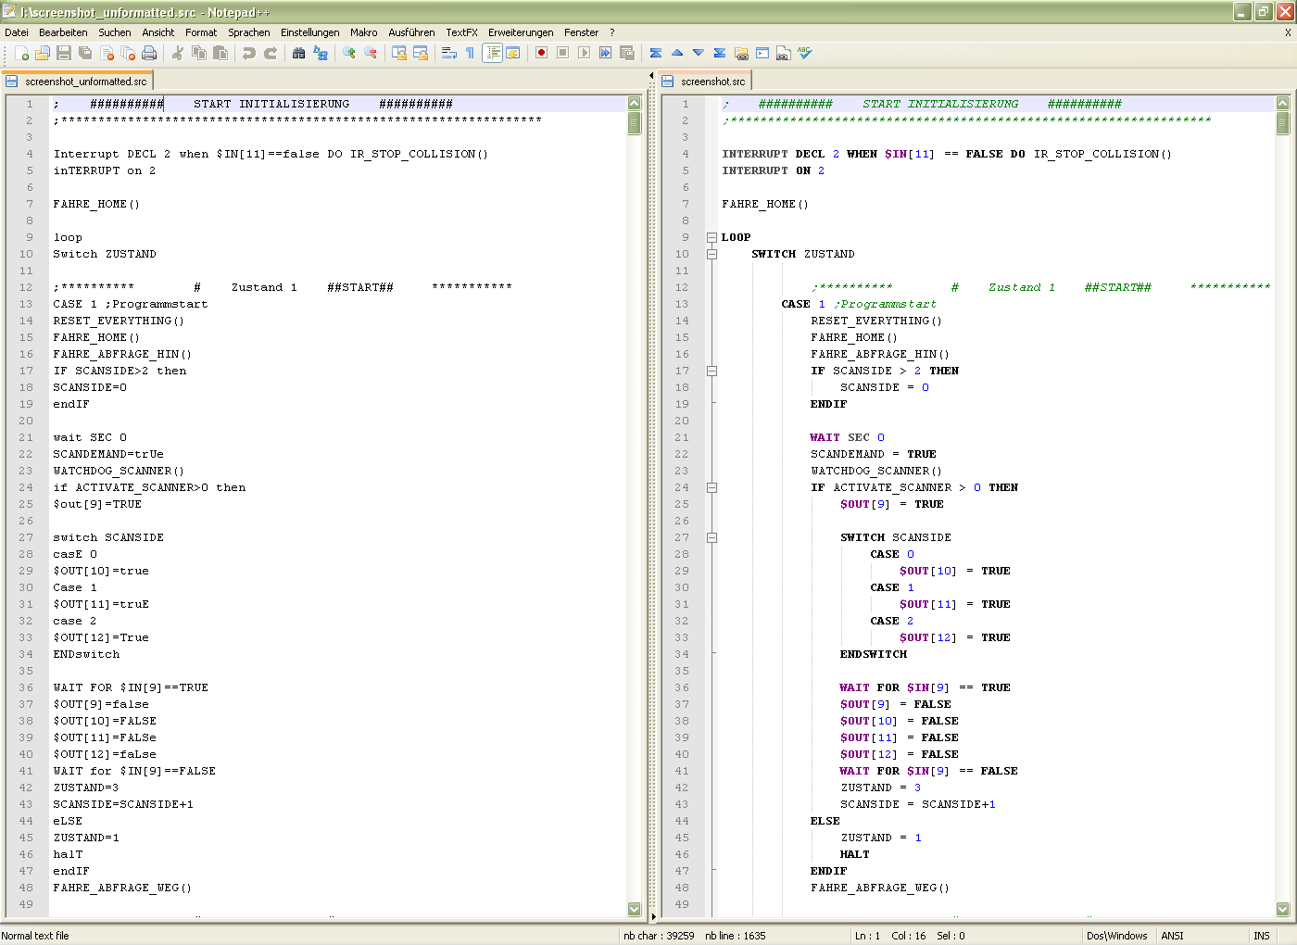Open Replace dialog icon
This screenshot has width=1297, height=945.
pos(321,54)
